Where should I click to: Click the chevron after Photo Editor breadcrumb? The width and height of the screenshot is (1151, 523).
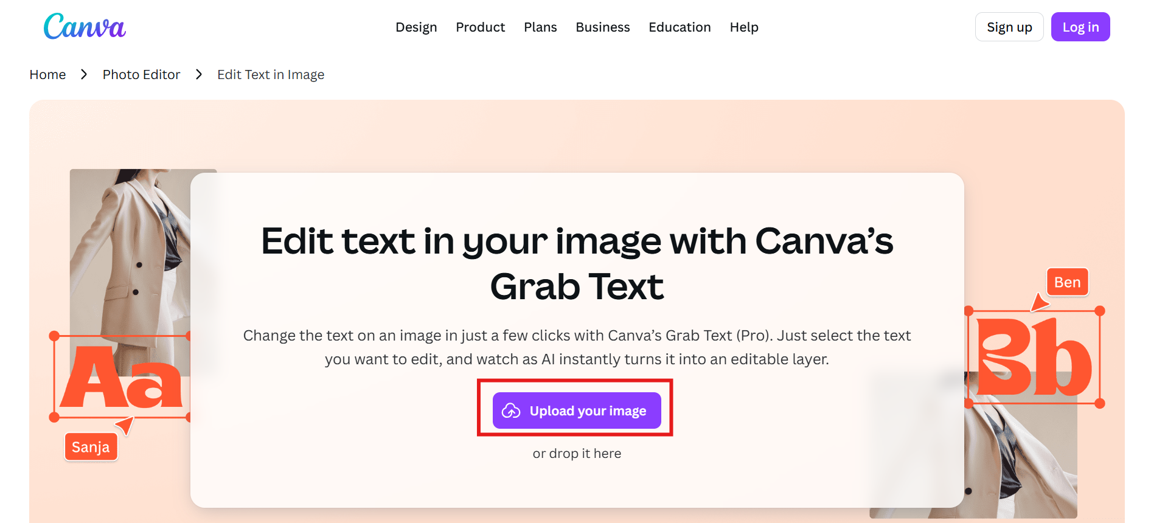(x=198, y=74)
